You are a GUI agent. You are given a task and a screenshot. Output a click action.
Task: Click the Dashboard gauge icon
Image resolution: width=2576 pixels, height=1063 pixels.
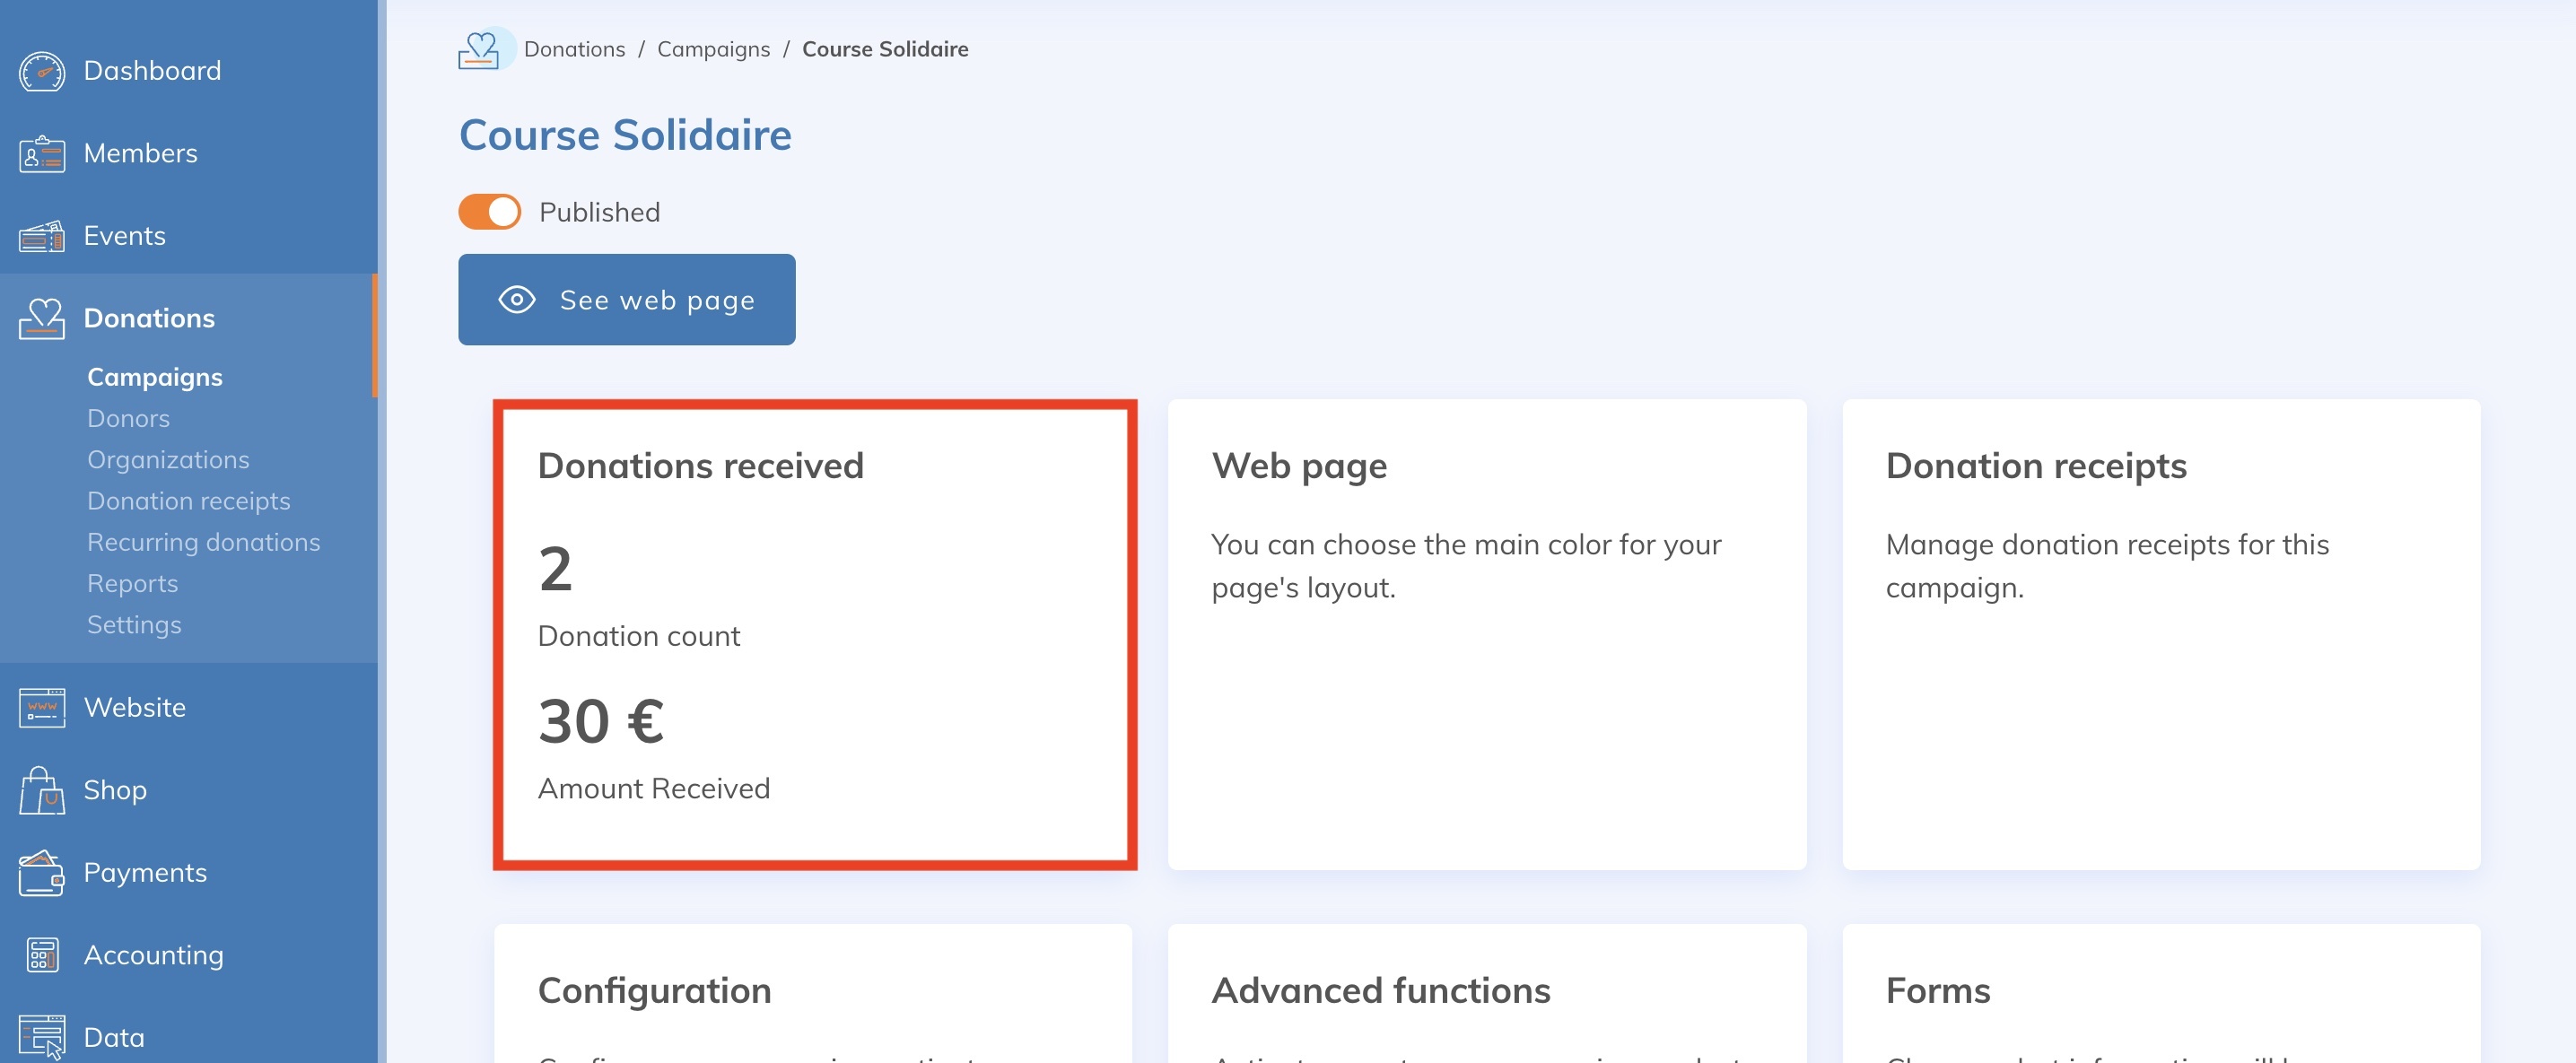point(42,71)
